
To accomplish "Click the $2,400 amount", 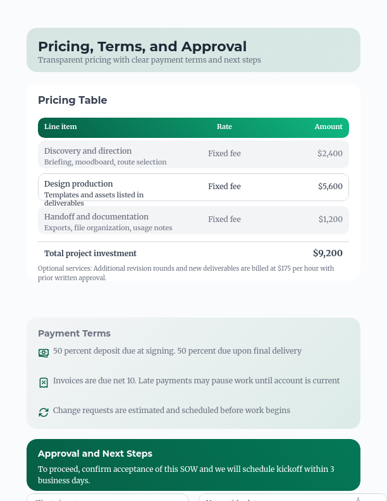I will click(330, 154).
